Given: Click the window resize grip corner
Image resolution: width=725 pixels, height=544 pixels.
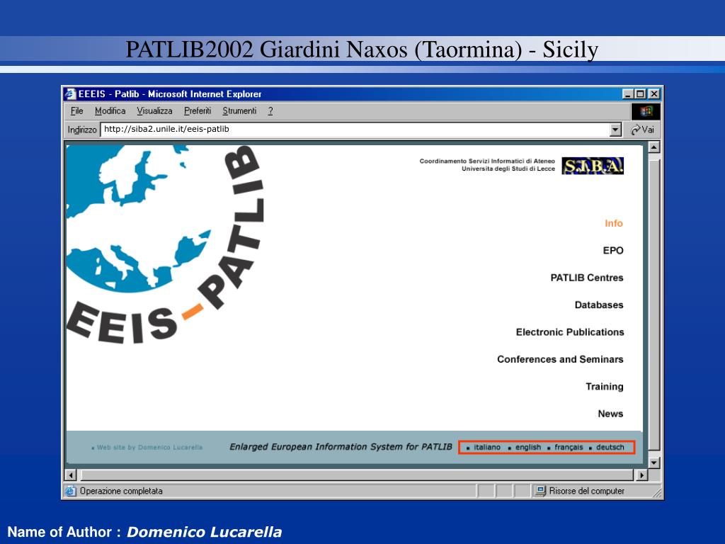Looking at the screenshot, I should (x=657, y=493).
